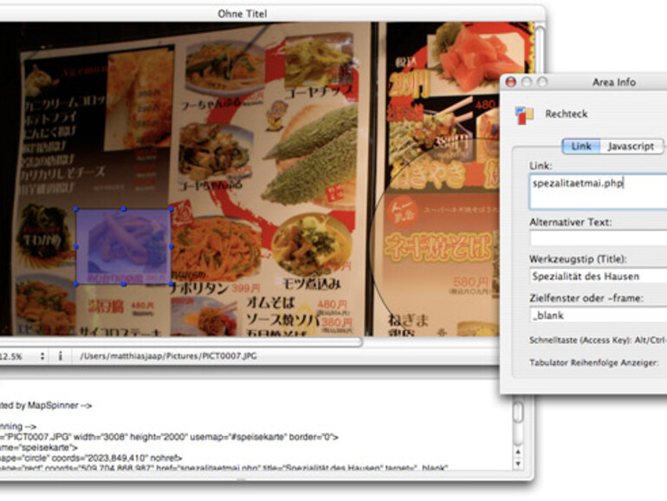Click the info 'i' icon in the status bar
667x501 pixels.
pyautogui.click(x=61, y=356)
